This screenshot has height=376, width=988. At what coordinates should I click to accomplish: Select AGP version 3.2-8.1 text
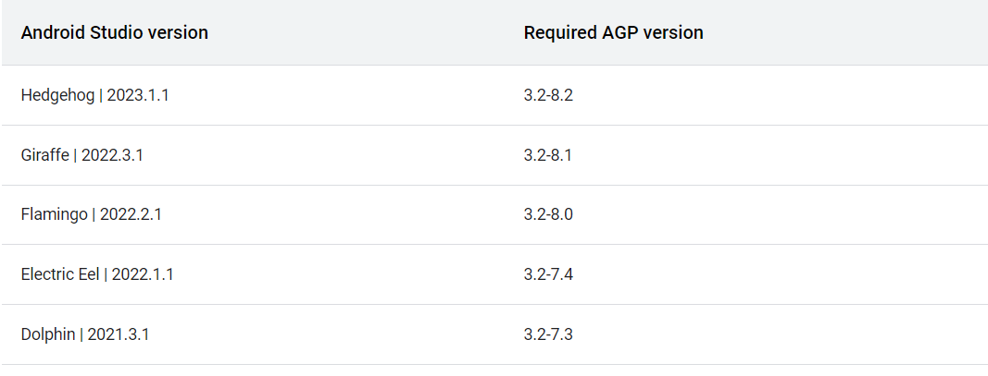[x=547, y=154]
